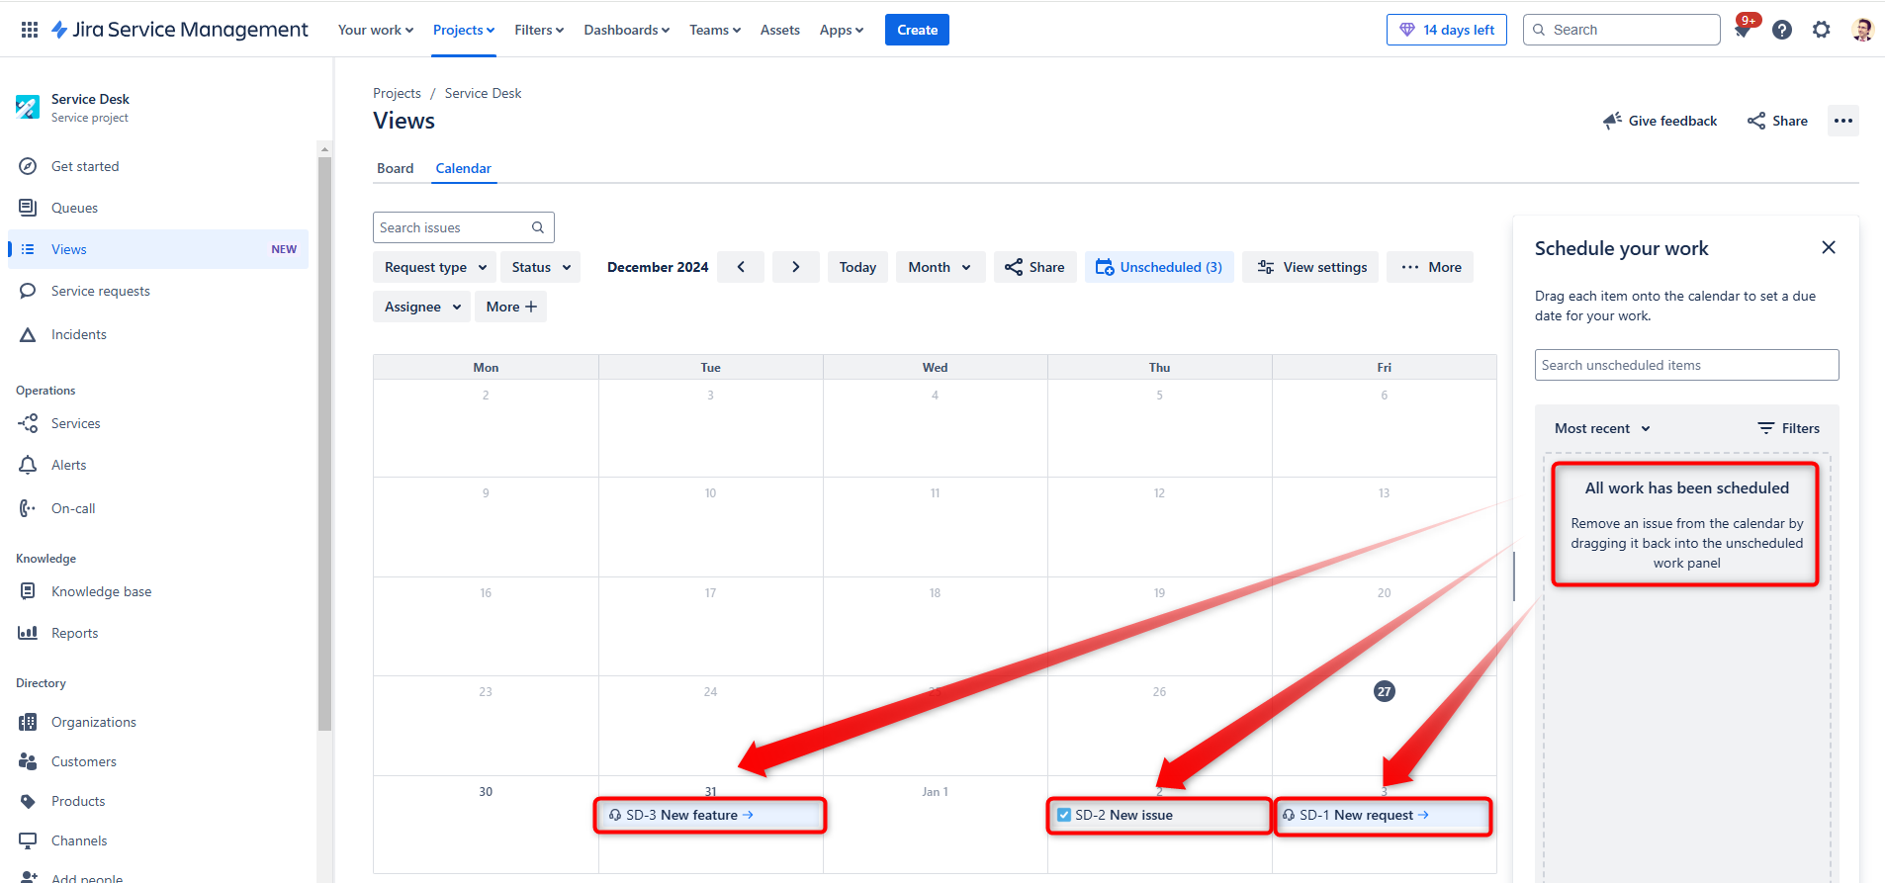
Task: Open Customers under Directory
Action: (x=158, y=761)
